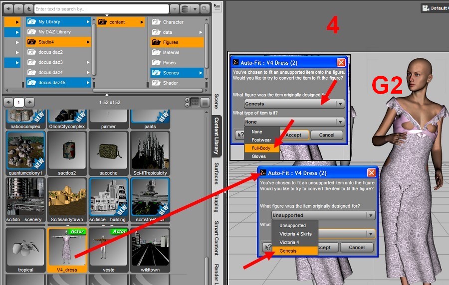Click the back navigation arrow in search bar
Viewport: 449px width, 285px height.
[8, 9]
